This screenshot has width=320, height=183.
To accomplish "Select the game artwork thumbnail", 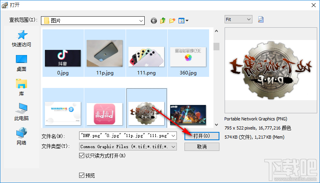I will pyautogui.click(x=188, y=115).
